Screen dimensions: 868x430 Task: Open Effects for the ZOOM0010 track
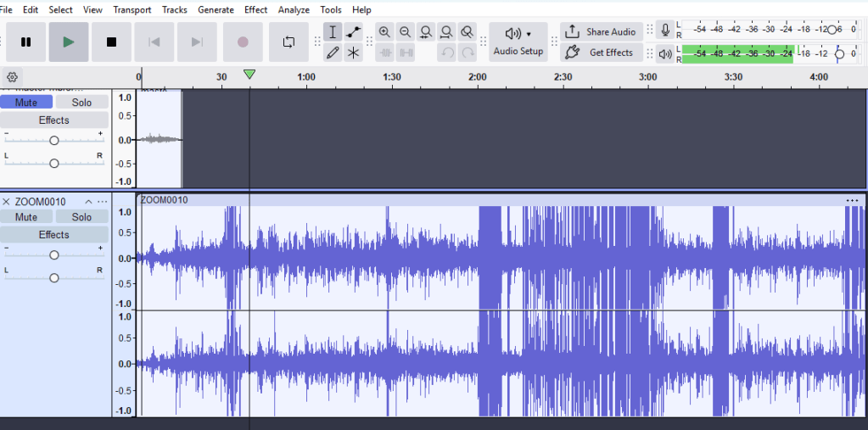click(x=54, y=235)
